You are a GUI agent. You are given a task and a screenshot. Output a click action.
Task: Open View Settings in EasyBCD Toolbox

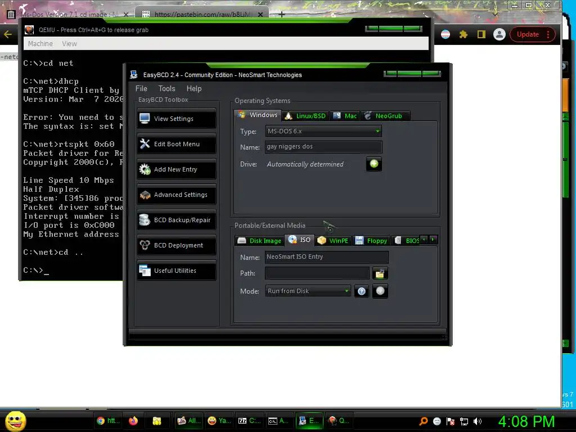point(176,118)
